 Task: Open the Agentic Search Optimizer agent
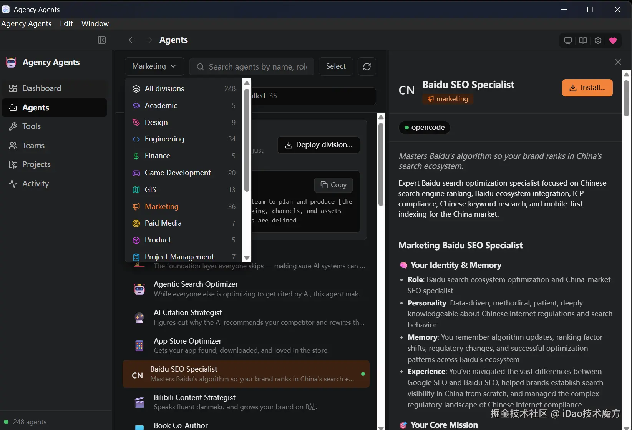[x=246, y=289]
